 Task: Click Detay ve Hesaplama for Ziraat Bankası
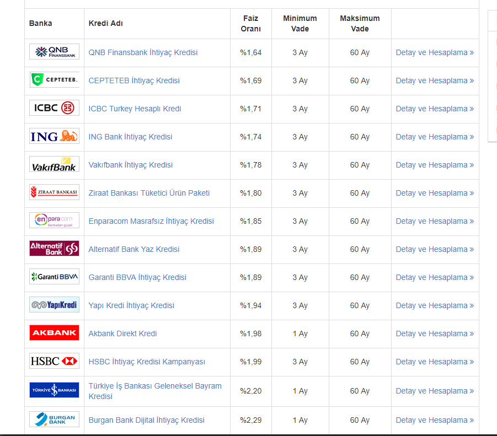(435, 193)
